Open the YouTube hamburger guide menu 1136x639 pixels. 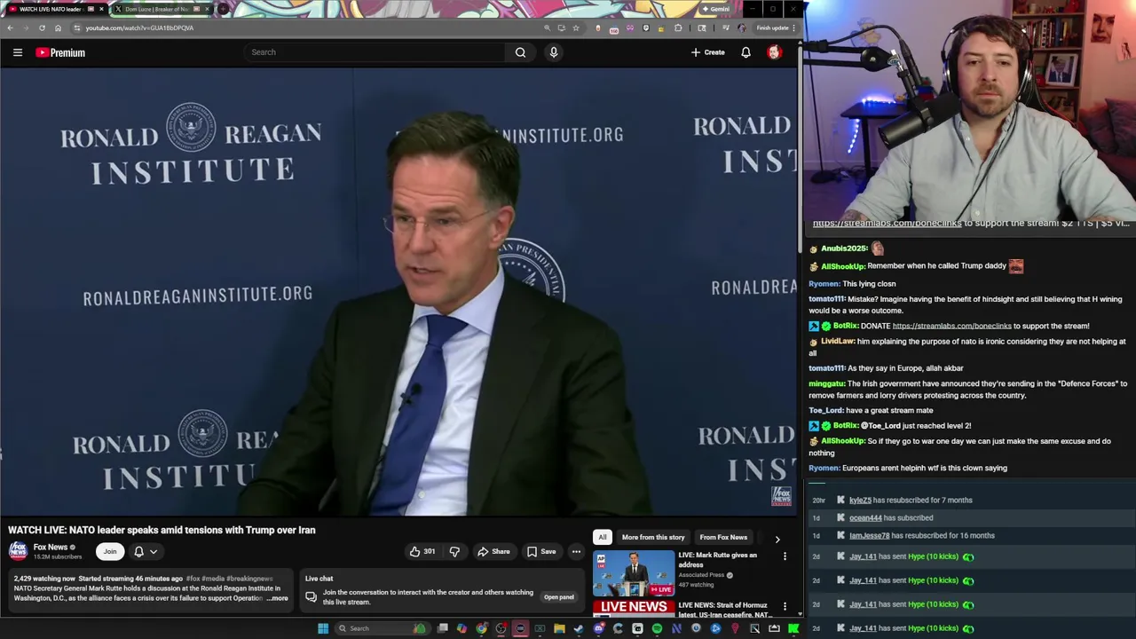point(18,52)
